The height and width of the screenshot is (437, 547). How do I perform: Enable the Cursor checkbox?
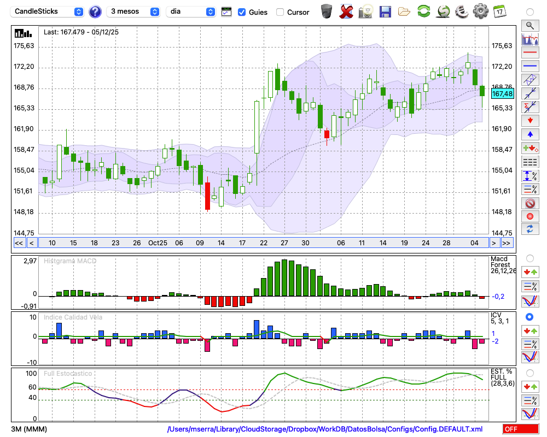tap(280, 12)
